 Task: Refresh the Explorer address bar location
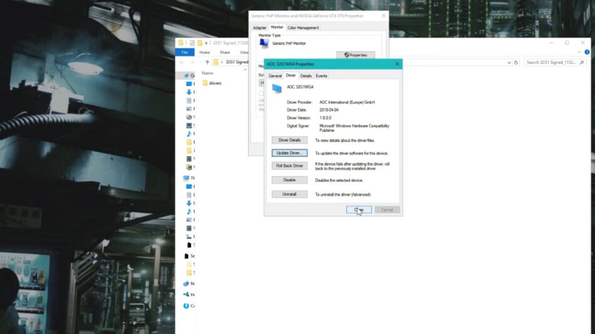pos(516,62)
